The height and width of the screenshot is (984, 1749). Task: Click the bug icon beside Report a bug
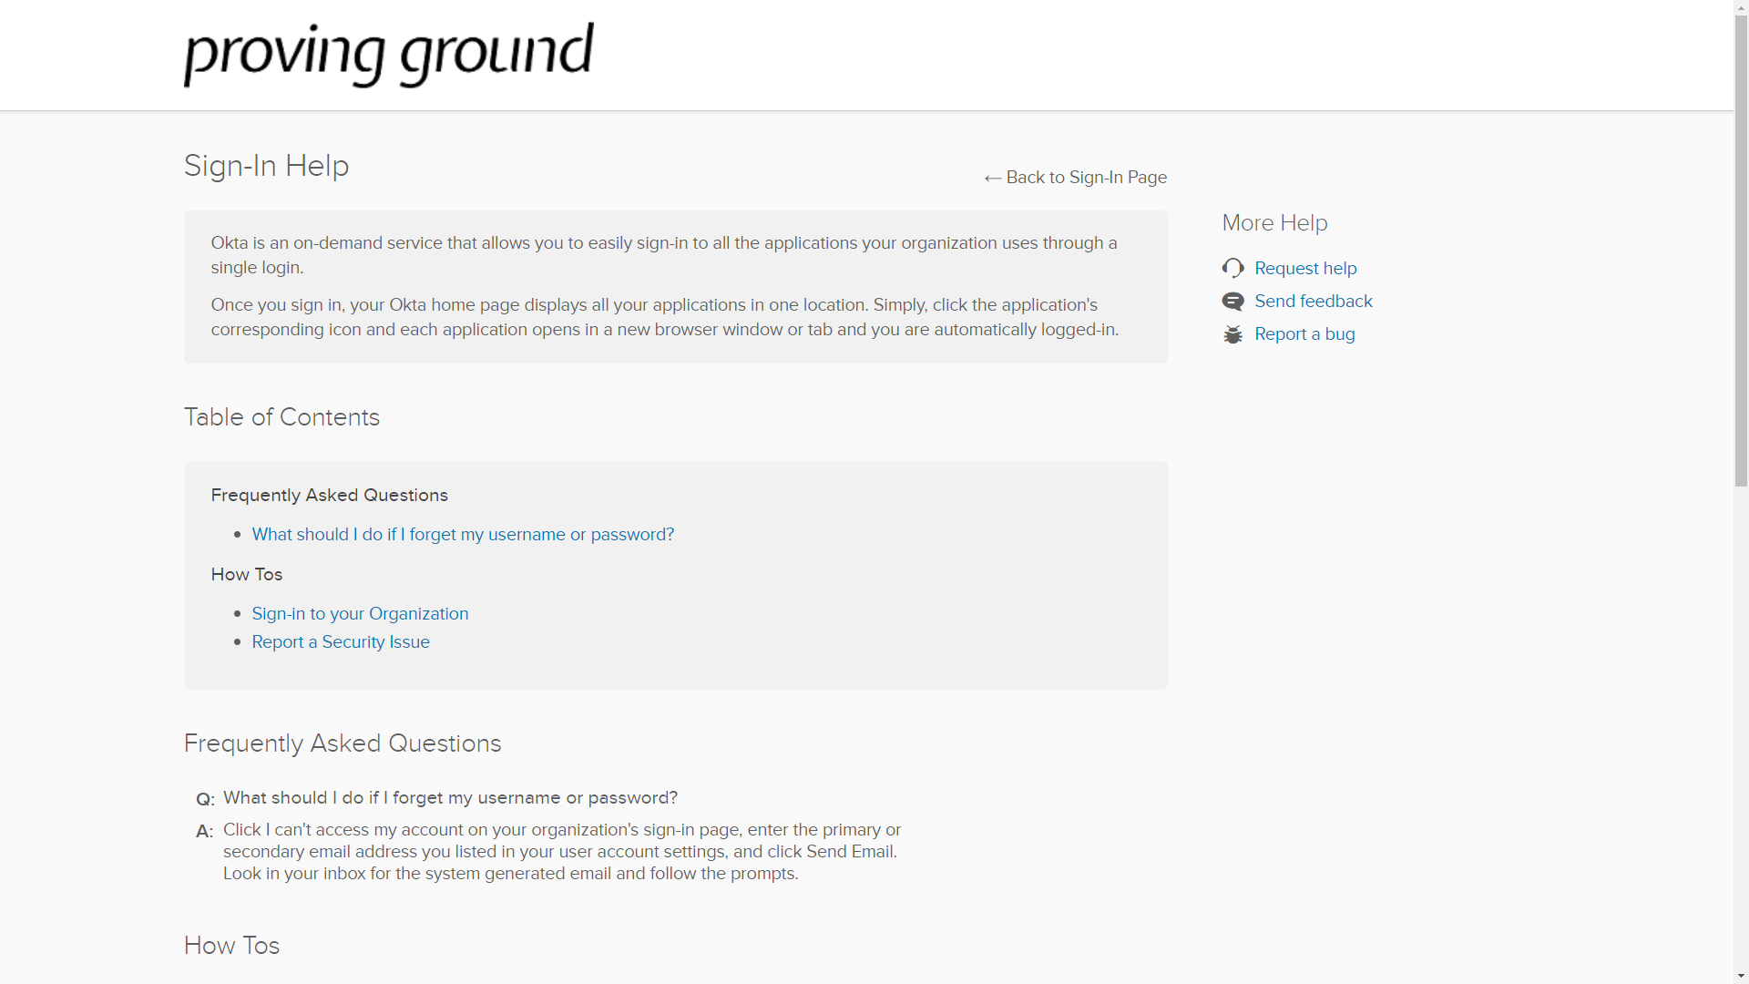pyautogui.click(x=1233, y=333)
